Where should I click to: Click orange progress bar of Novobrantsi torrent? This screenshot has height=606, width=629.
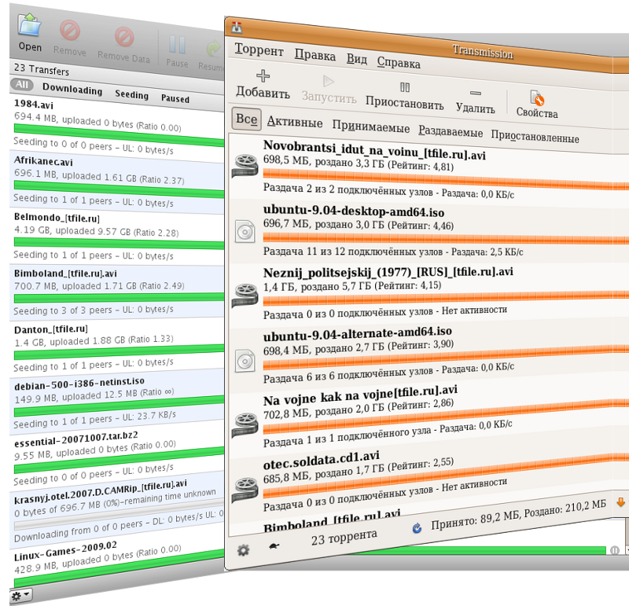(x=446, y=179)
